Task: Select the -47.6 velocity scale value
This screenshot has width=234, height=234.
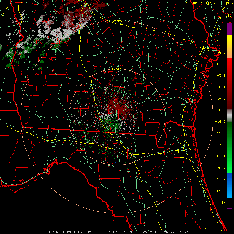Action: (x=220, y=145)
